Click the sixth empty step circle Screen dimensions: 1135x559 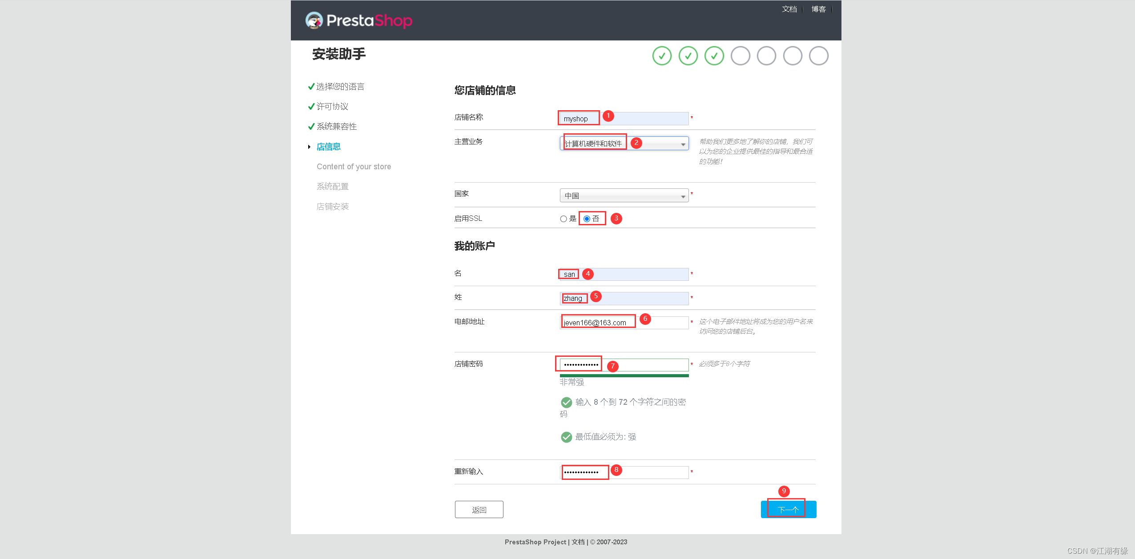[793, 56]
